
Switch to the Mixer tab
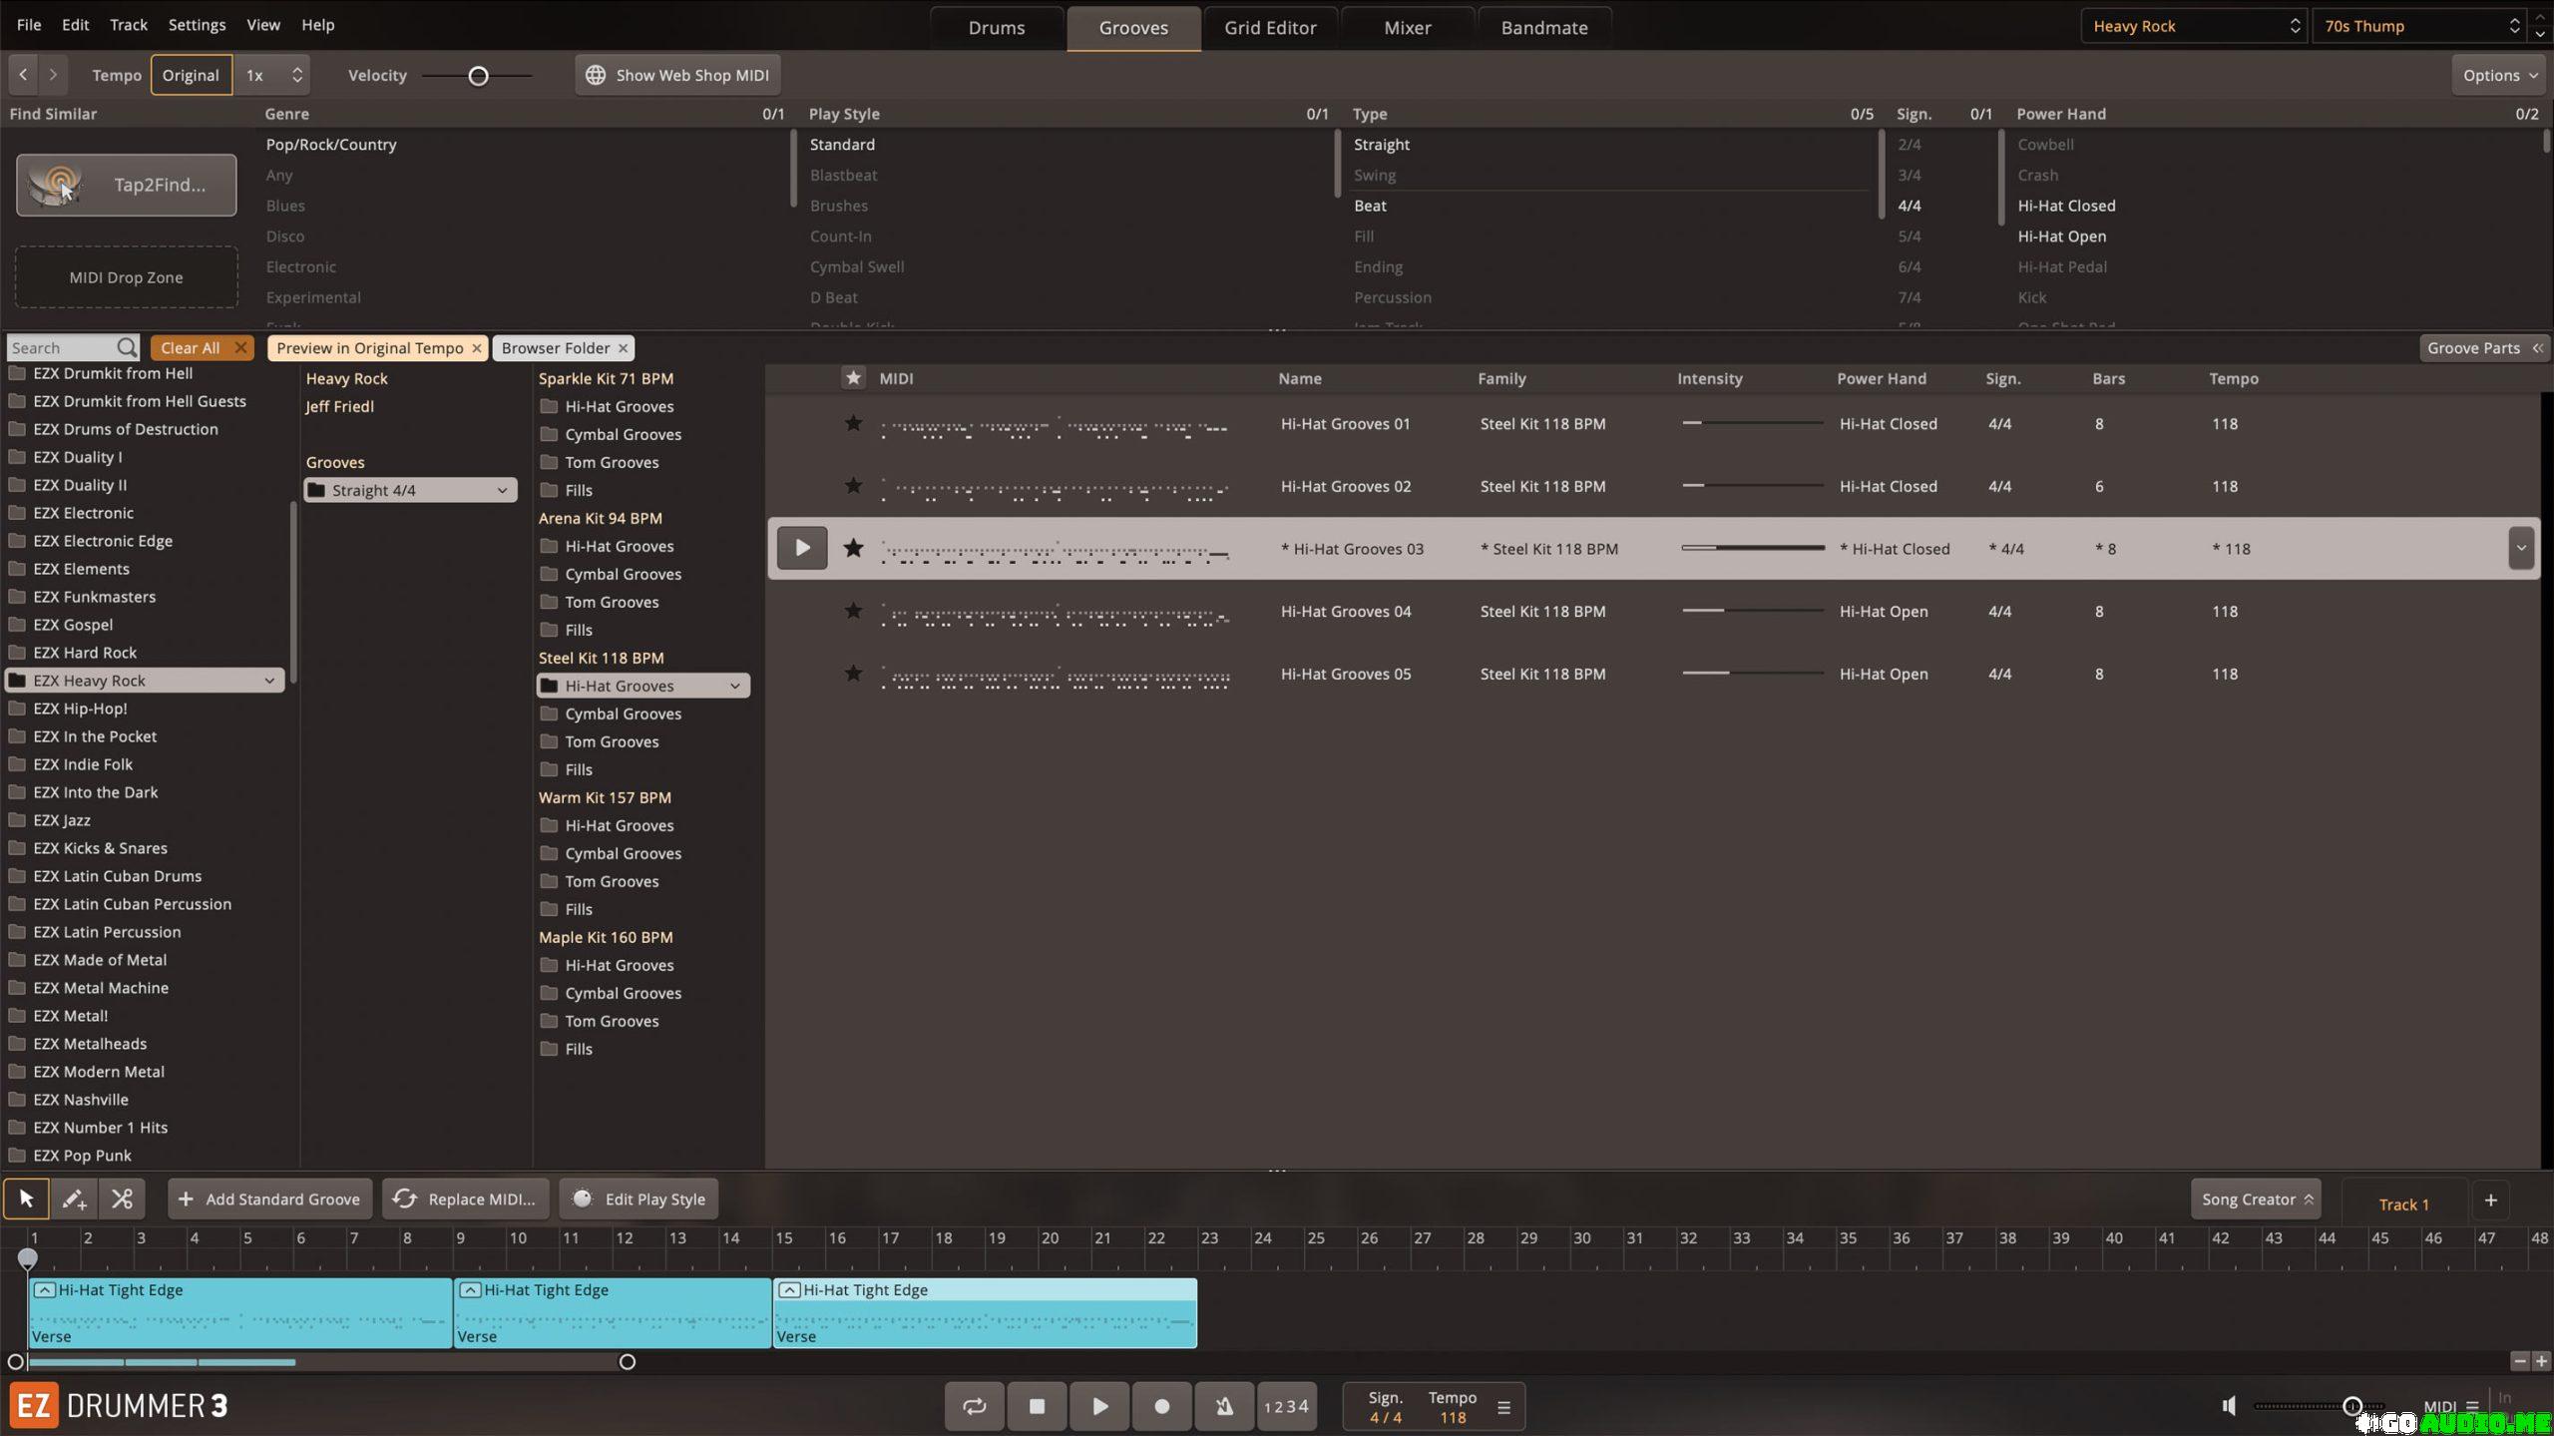click(1407, 28)
